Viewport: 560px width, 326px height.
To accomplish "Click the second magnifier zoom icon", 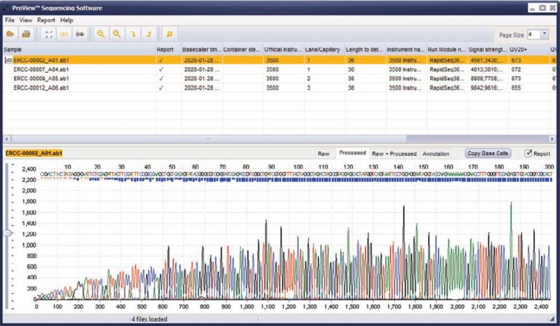I will [x=117, y=34].
